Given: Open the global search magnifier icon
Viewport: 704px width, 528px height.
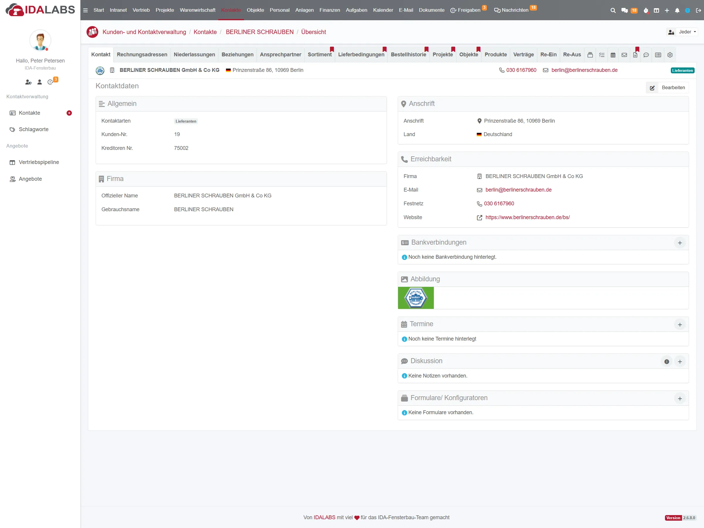Looking at the screenshot, I should [x=613, y=11].
